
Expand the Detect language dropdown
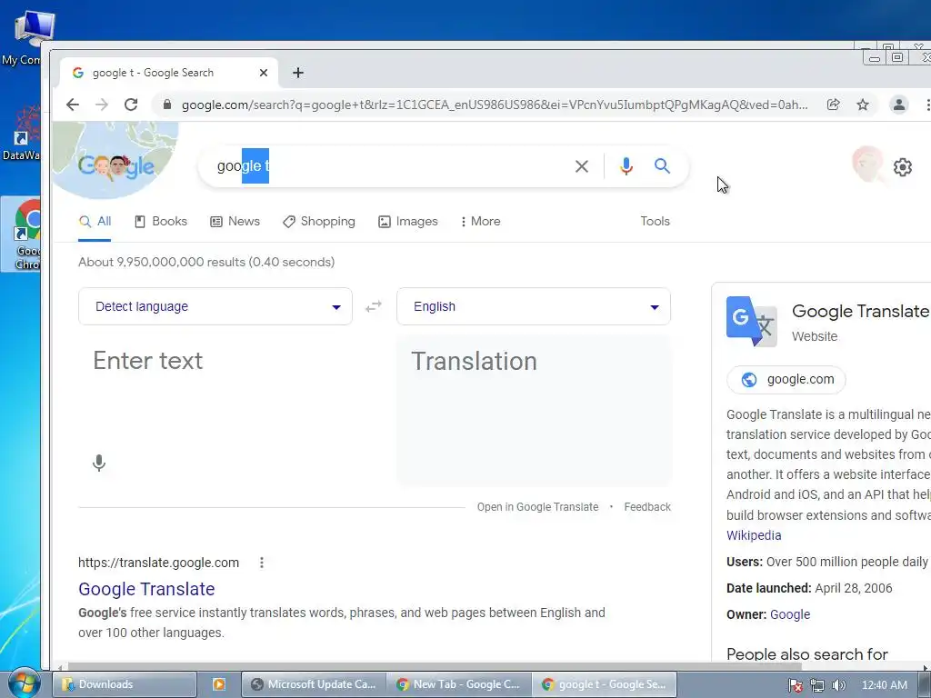coord(215,307)
